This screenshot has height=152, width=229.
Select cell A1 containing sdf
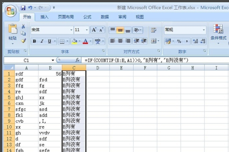tap(26, 74)
